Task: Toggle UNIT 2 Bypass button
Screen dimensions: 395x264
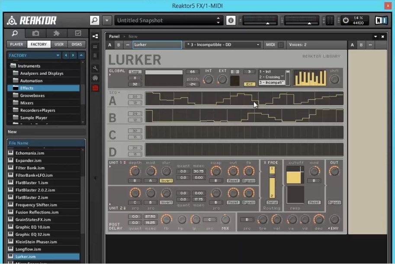Action: (x=249, y=202)
